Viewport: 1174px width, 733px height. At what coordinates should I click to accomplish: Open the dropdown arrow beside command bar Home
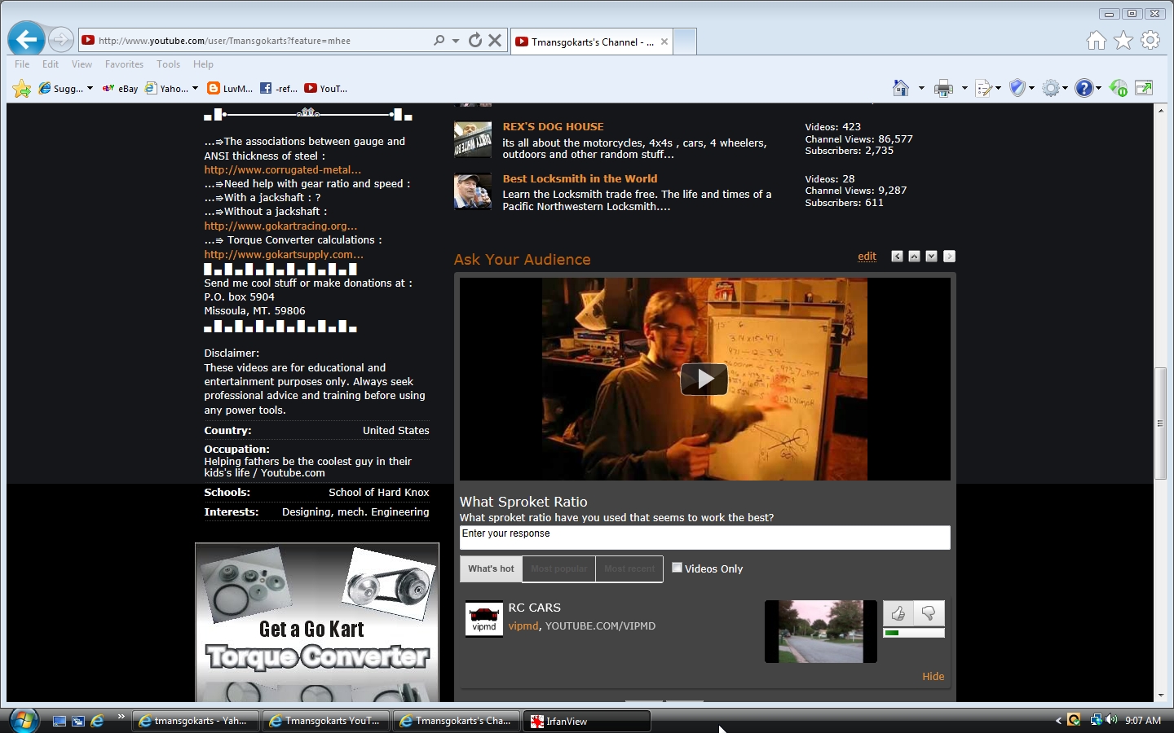click(921, 88)
